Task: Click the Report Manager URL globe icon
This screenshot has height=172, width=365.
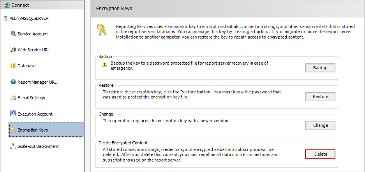Action: 13,82
